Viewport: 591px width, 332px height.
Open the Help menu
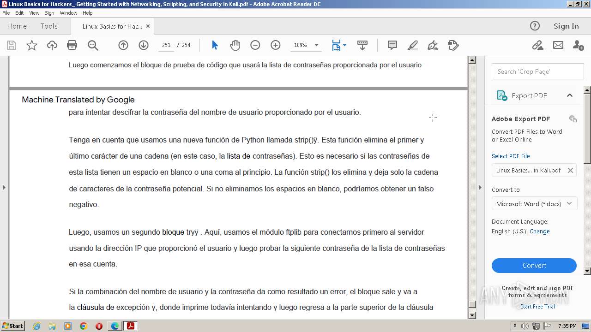pyautogui.click(x=87, y=13)
